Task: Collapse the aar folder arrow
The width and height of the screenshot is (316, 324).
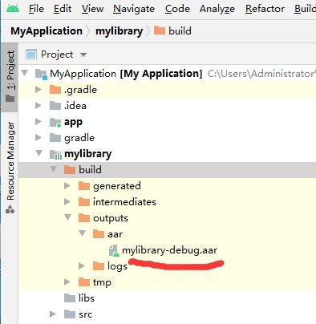Action: (83, 233)
